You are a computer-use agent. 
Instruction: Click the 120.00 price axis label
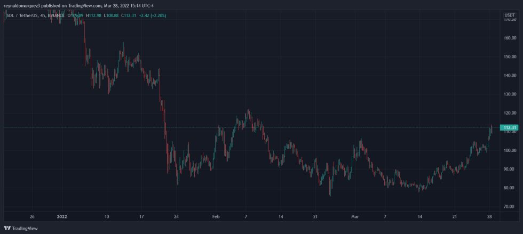[x=510, y=113]
